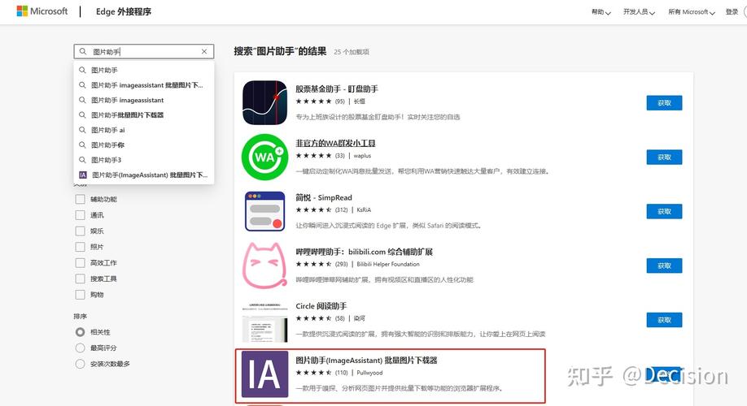
Task: Open 非官方的WA群发小工具 title link
Action: pos(335,143)
